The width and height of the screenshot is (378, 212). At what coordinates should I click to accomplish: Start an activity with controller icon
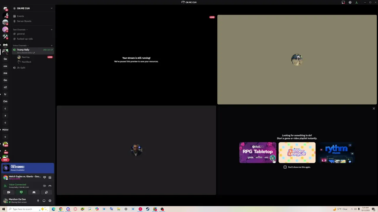coord(34,192)
